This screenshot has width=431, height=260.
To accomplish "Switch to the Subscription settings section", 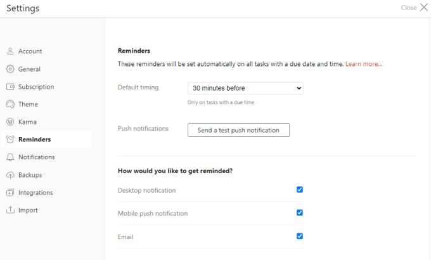I will coord(36,87).
